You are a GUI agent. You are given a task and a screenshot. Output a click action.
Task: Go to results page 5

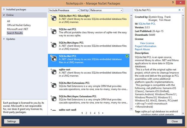[x=99, y=113]
